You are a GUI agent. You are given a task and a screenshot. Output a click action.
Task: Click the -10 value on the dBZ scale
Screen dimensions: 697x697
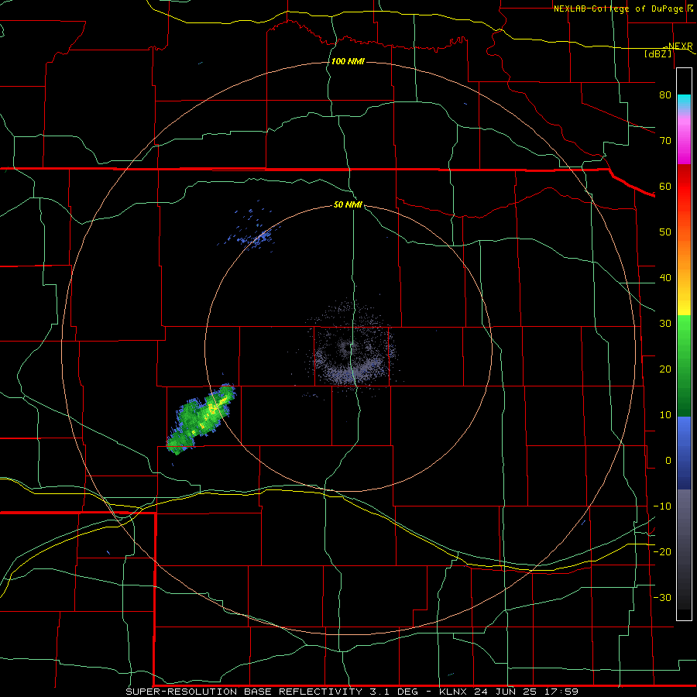662,506
